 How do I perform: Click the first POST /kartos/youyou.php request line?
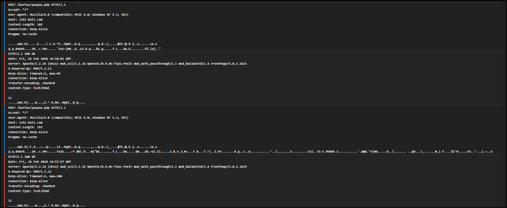click(x=37, y=5)
